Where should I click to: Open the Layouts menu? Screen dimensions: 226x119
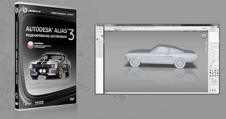coord(113,27)
